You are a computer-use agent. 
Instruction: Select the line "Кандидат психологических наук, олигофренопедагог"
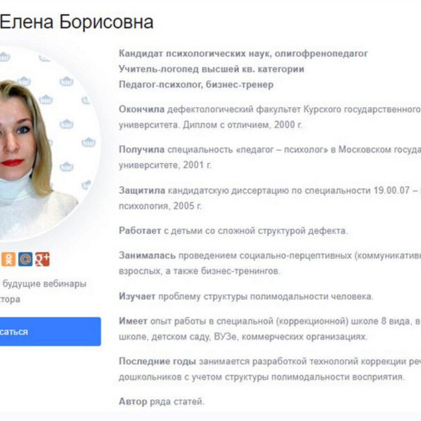click(x=243, y=54)
